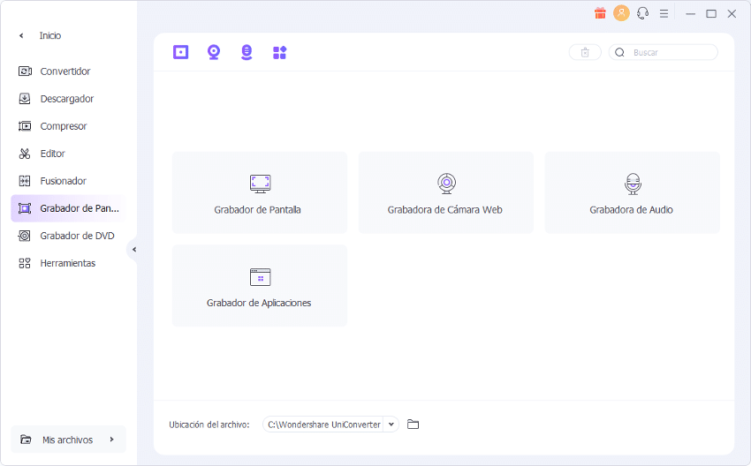The image size is (751, 466).
Task: Expand the file location path dropdown
Action: (391, 425)
